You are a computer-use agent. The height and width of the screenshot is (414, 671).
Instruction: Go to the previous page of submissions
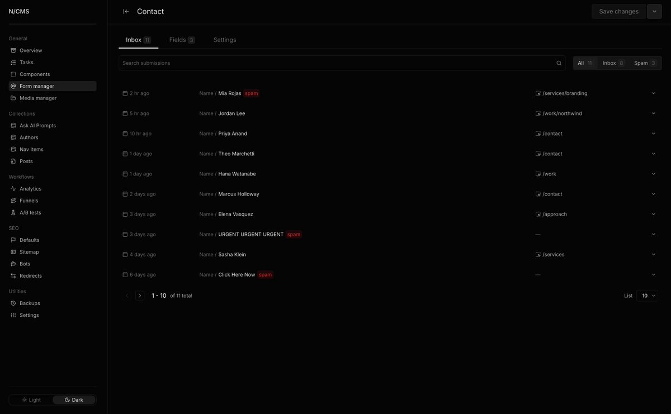click(x=127, y=296)
